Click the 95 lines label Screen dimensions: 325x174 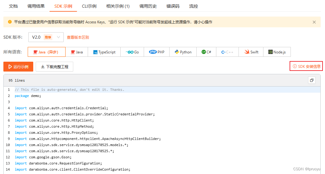click(x=17, y=80)
